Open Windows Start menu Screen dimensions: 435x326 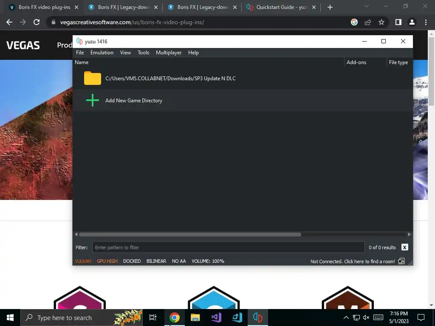(10, 318)
